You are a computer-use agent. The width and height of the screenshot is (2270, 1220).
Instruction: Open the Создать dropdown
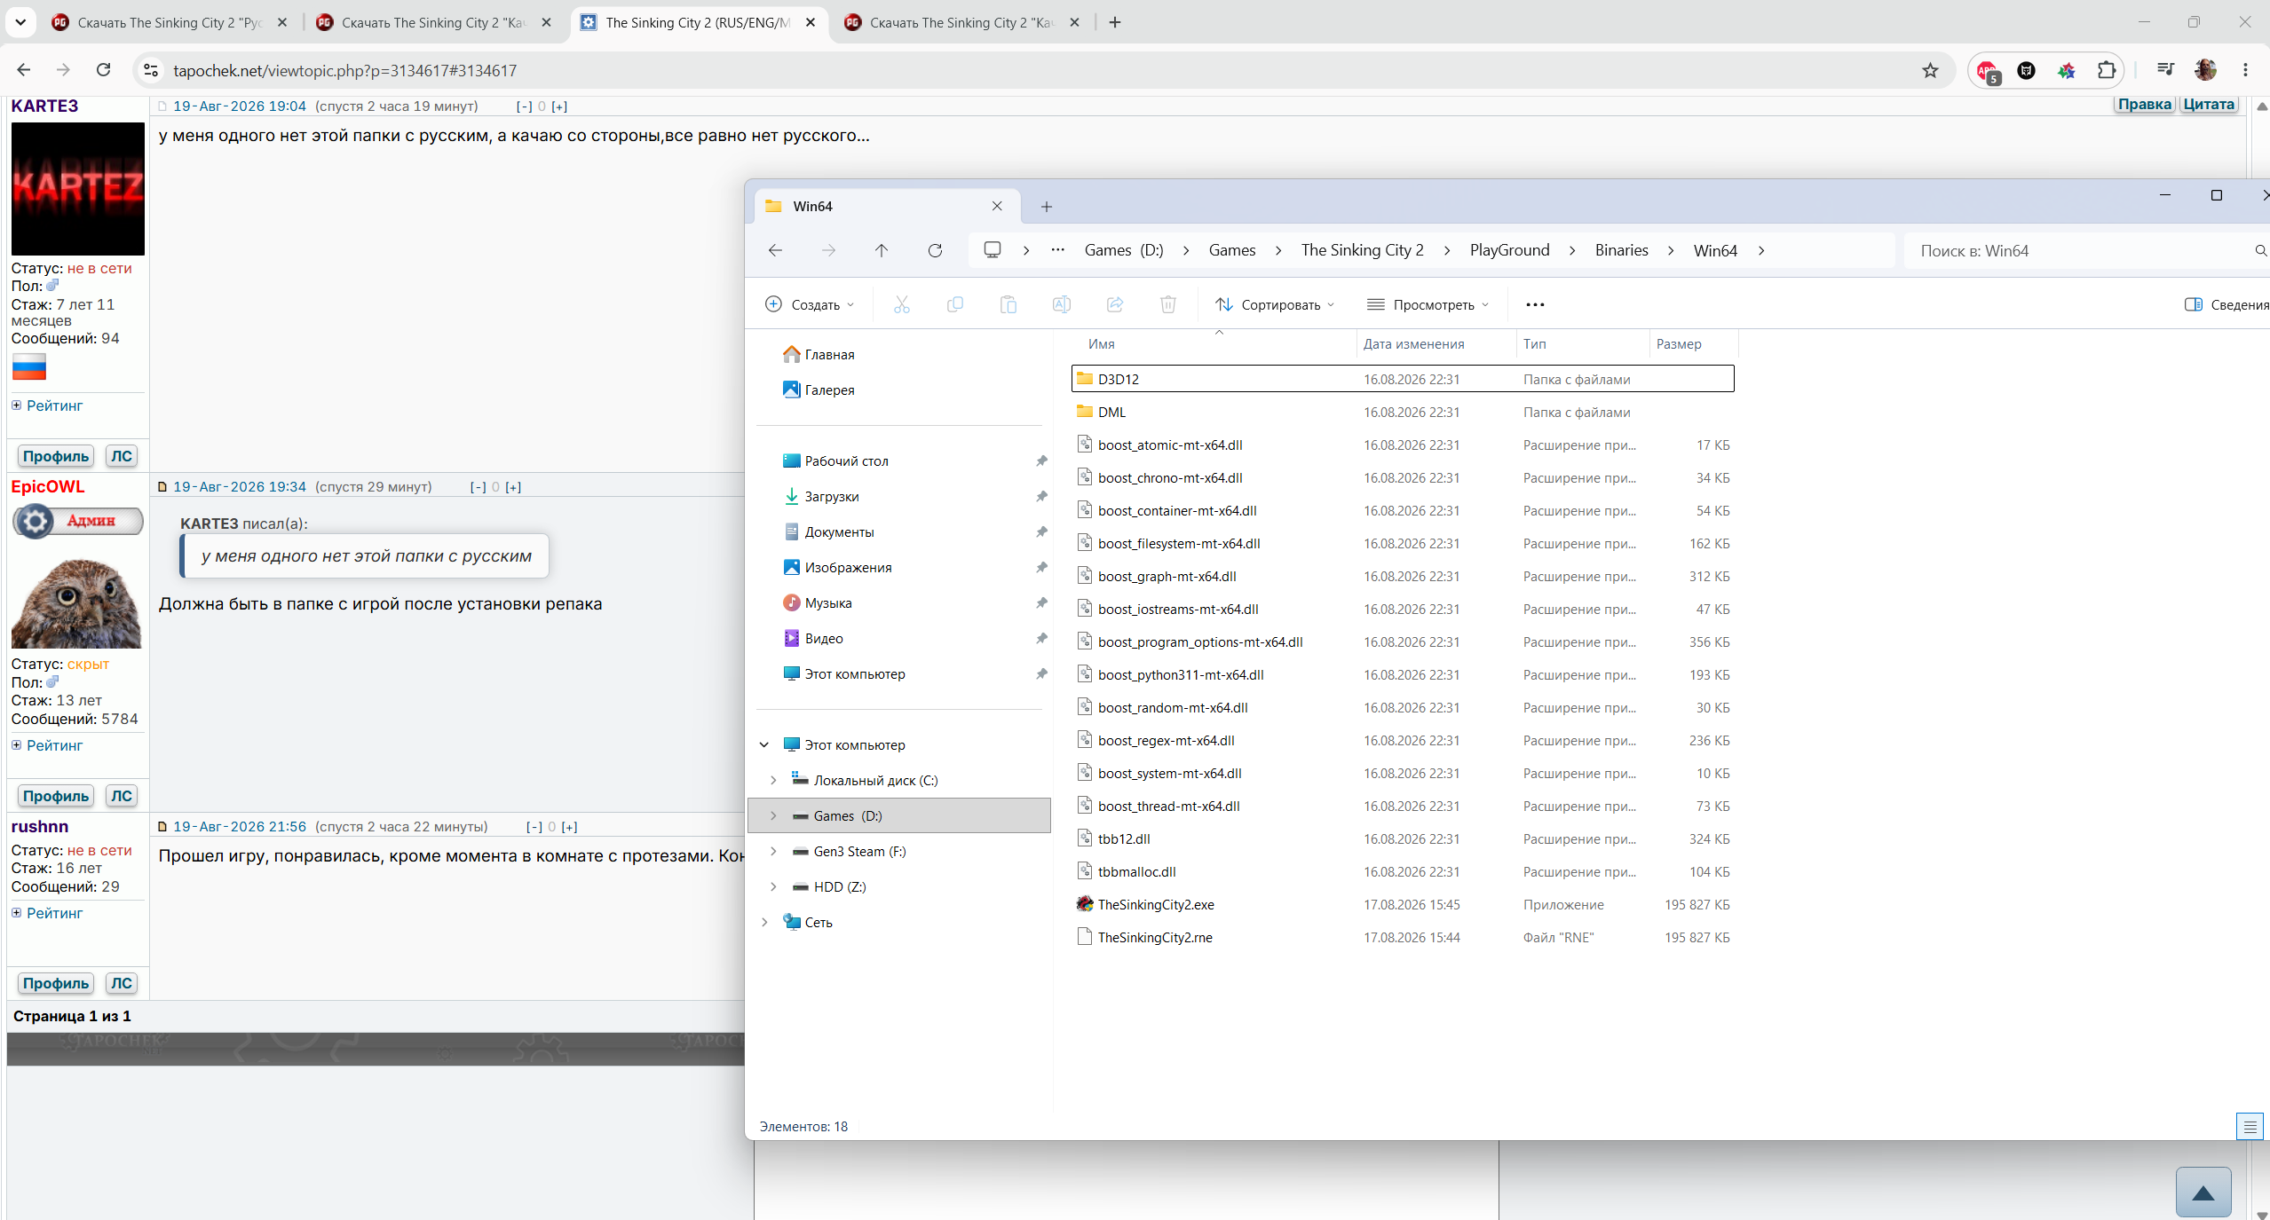coord(810,304)
